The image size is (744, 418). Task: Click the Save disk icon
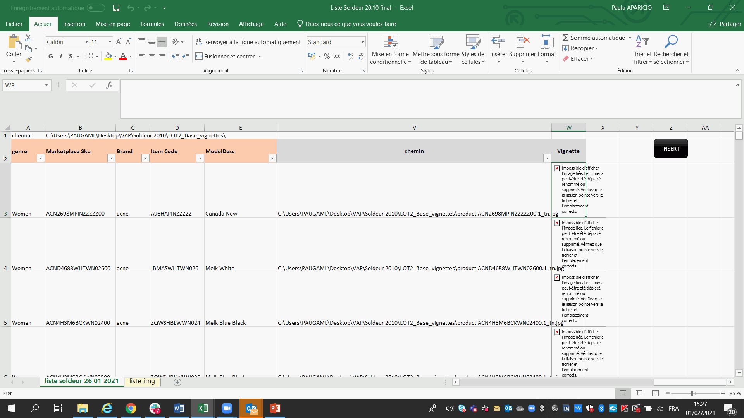(x=116, y=8)
